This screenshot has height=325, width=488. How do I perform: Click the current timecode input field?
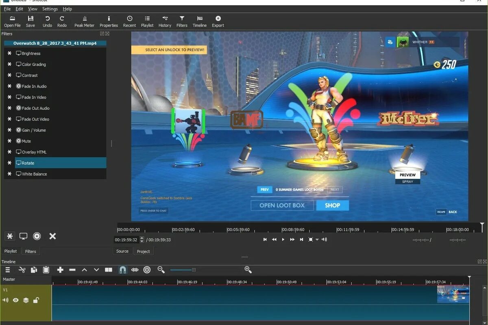tap(126, 240)
